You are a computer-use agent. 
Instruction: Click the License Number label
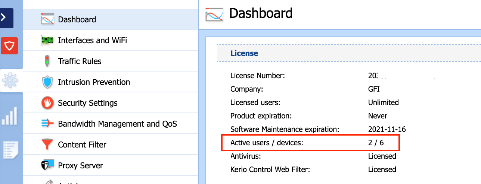click(258, 76)
